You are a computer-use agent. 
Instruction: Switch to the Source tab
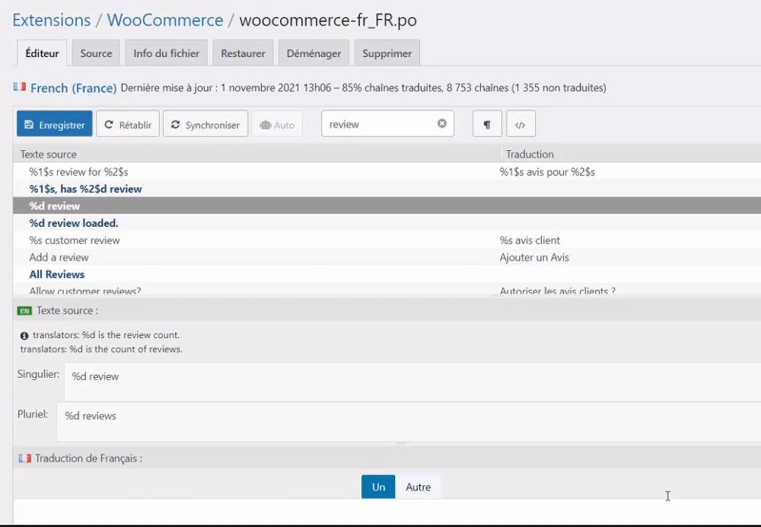pos(96,53)
